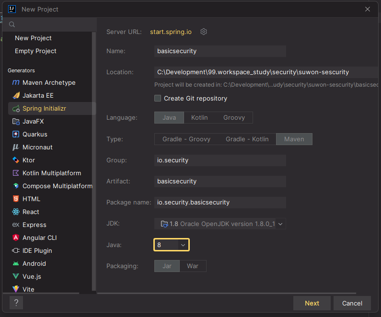The height and width of the screenshot is (317, 381).
Task: Open server URL settings gear
Action: [x=204, y=32]
